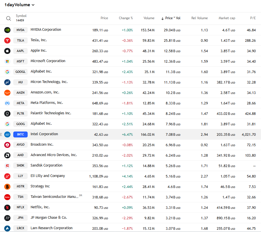Click the JP Morgan logo icon
261x232 pixels.
[x=7, y=218]
